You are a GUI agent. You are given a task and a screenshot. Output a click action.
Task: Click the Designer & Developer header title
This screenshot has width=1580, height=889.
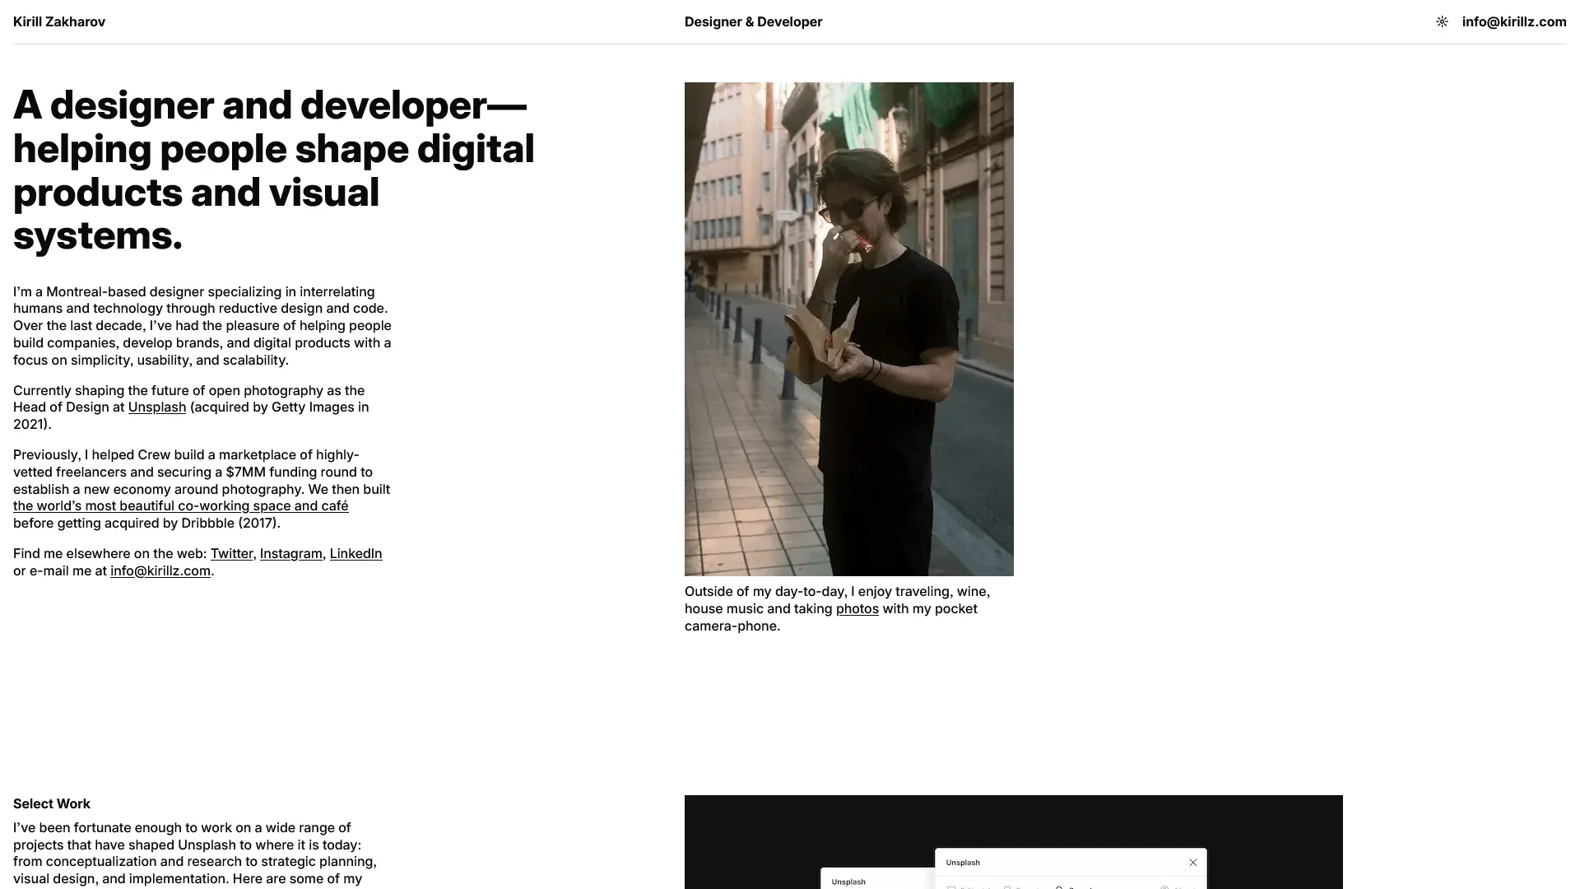pos(753,22)
